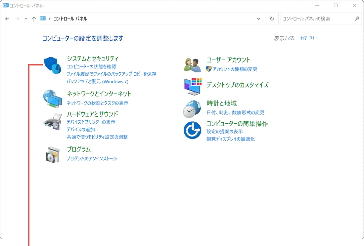
Task: Open ハードウェアとサウンド printer icon
Action: 52,121
